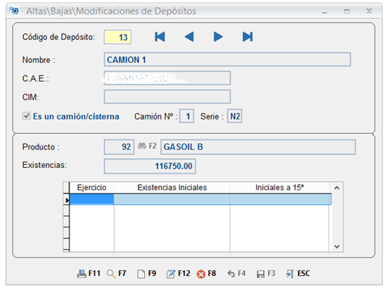387x289 pixels.
Task: Click the GASOIL B product name field
Action: [x=258, y=147]
